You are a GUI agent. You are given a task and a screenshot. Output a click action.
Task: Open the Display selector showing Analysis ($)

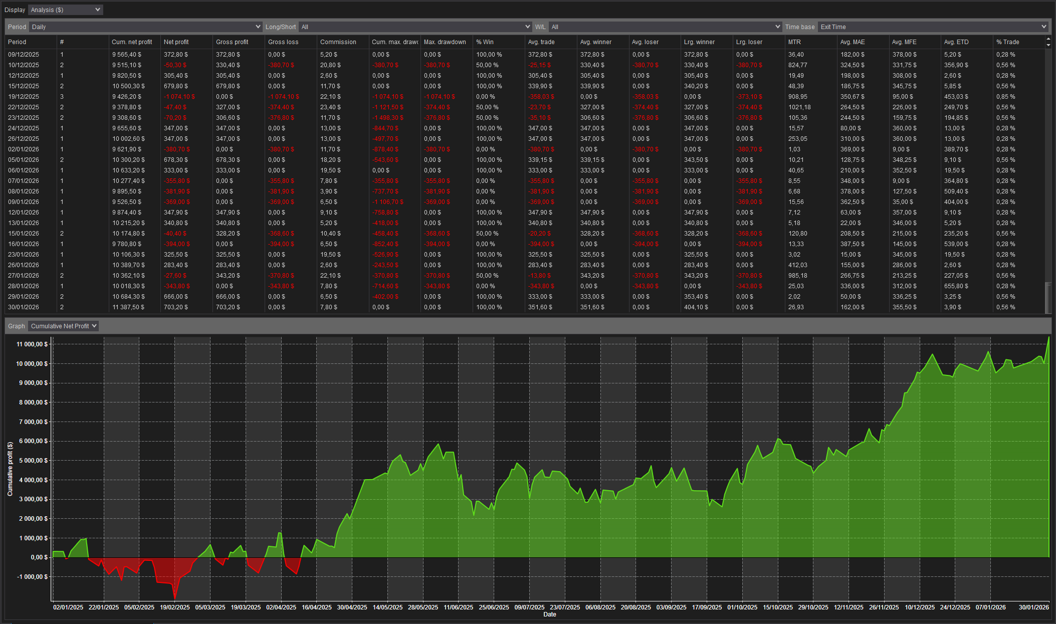(x=65, y=10)
